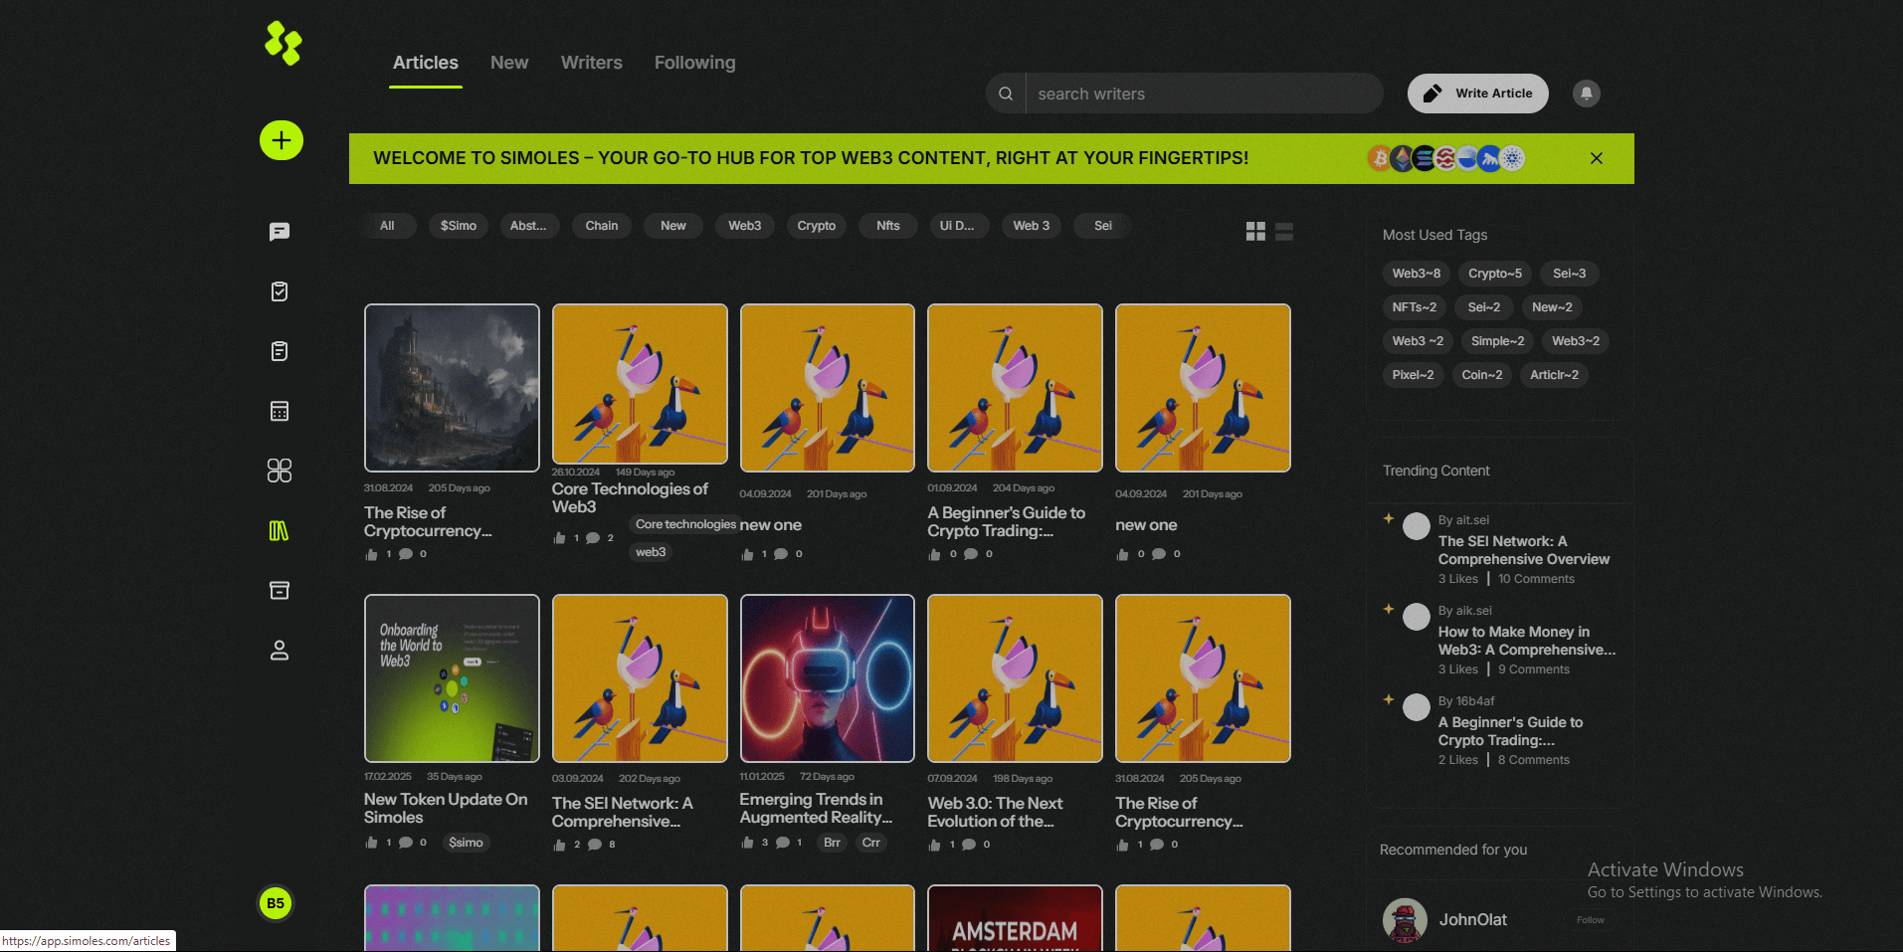The height and width of the screenshot is (952, 1903).
Task: Open the user profile sidebar icon
Action: [280, 651]
